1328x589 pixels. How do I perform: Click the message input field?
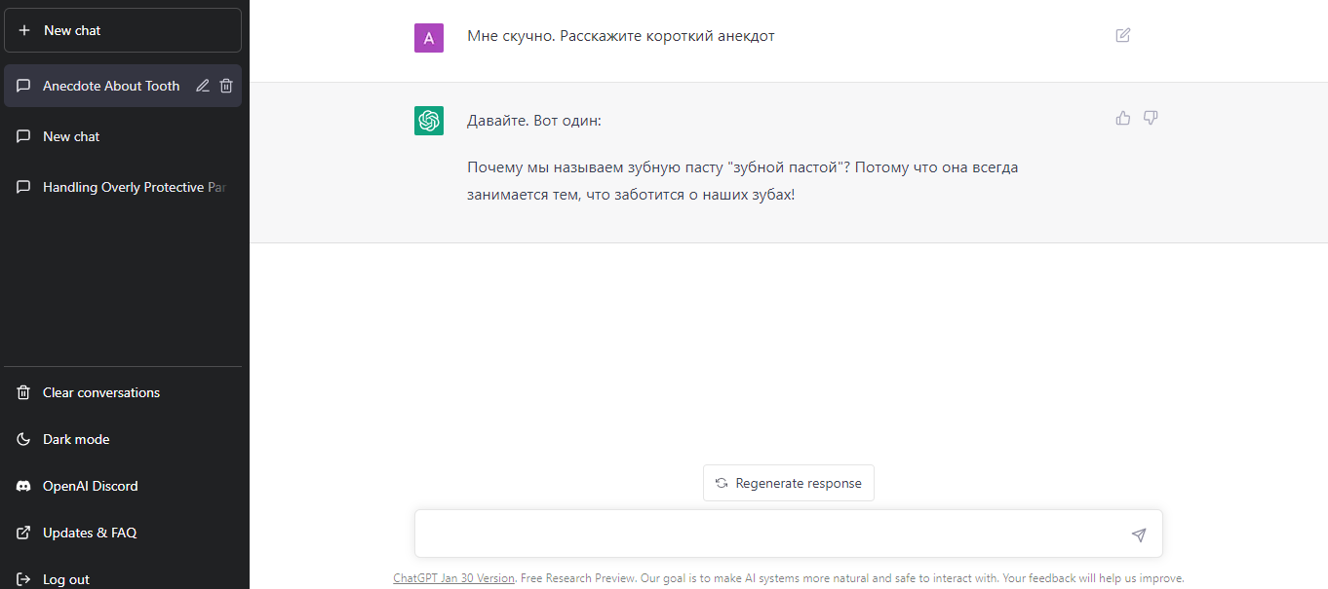pos(770,534)
